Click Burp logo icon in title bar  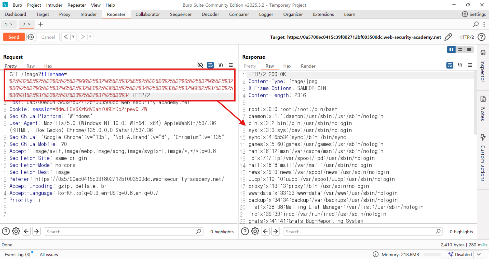click(5, 5)
